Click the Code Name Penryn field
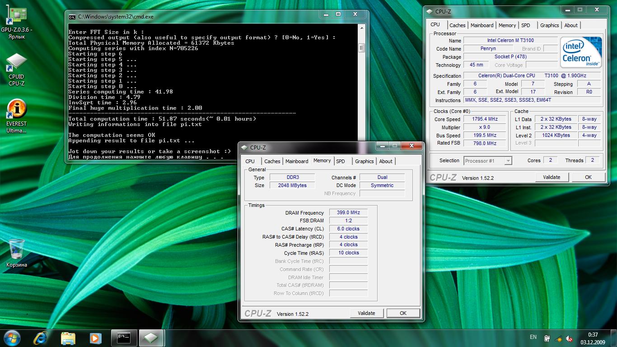The image size is (617, 347). [488, 49]
